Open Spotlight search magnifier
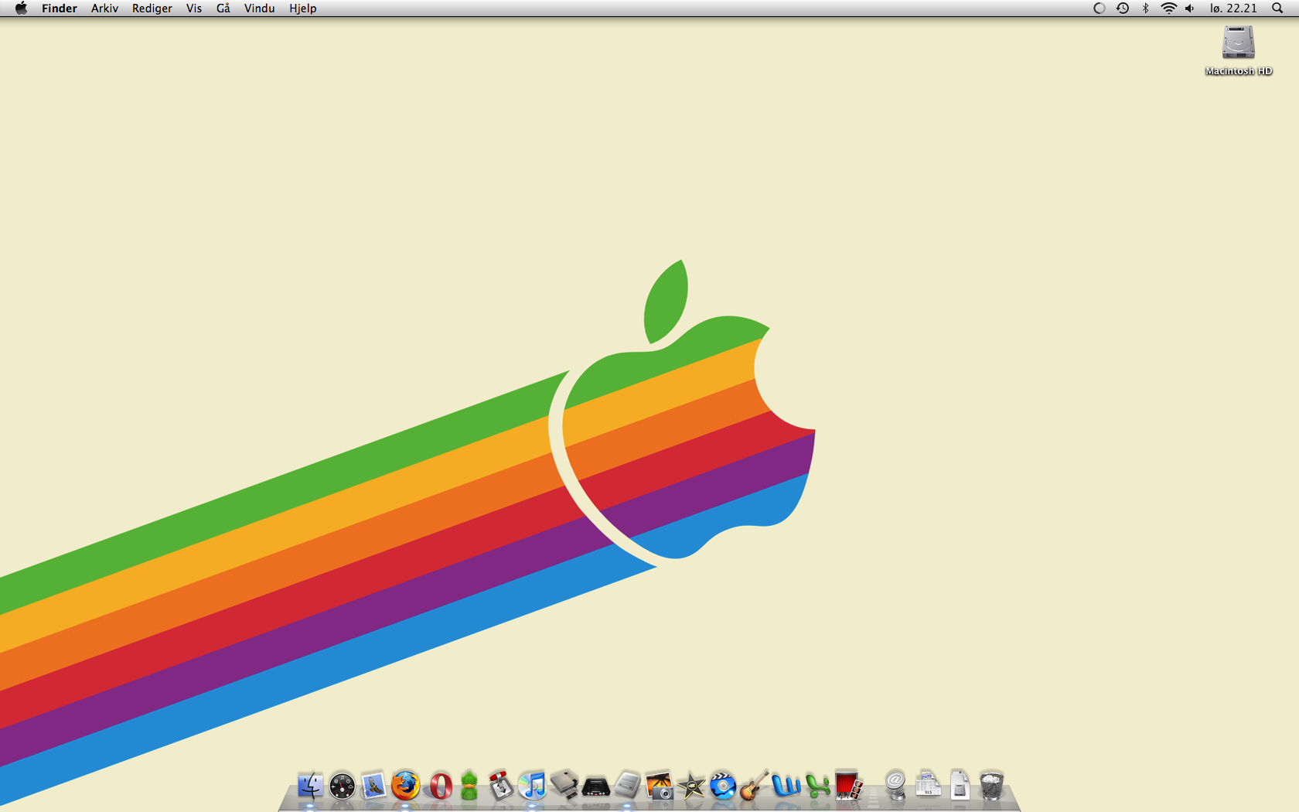 1277,9
